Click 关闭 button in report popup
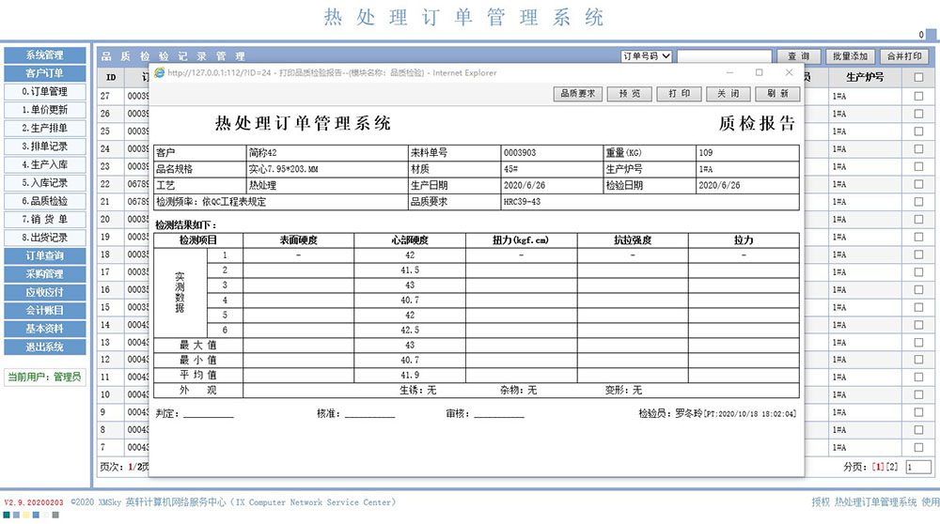 pos(728,93)
